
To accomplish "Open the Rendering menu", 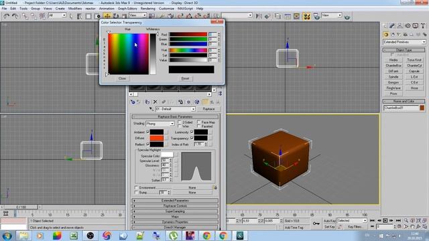I will coord(147,9).
